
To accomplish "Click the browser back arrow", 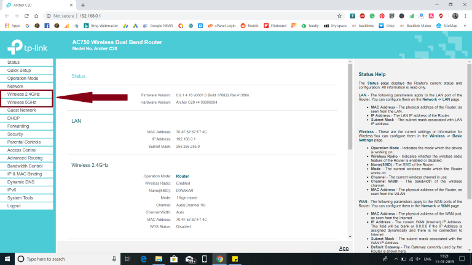I will (8, 16).
